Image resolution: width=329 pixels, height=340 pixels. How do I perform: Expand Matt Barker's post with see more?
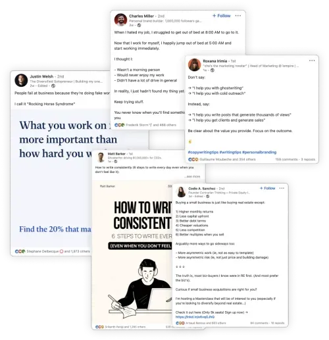192,176
